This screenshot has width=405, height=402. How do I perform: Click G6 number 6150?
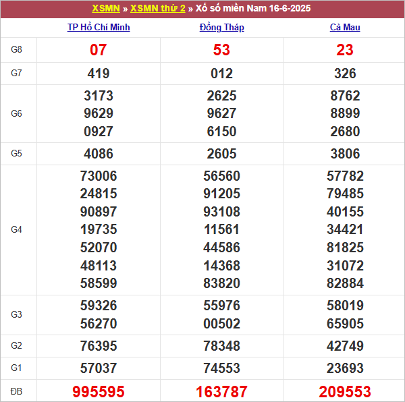coord(221,132)
